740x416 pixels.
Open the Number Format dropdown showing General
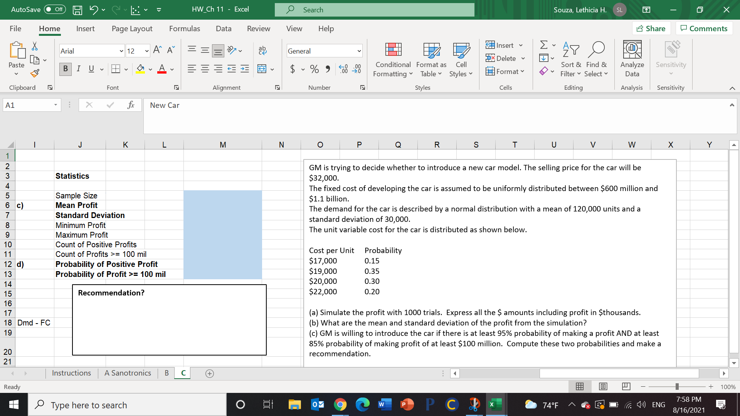click(x=324, y=50)
